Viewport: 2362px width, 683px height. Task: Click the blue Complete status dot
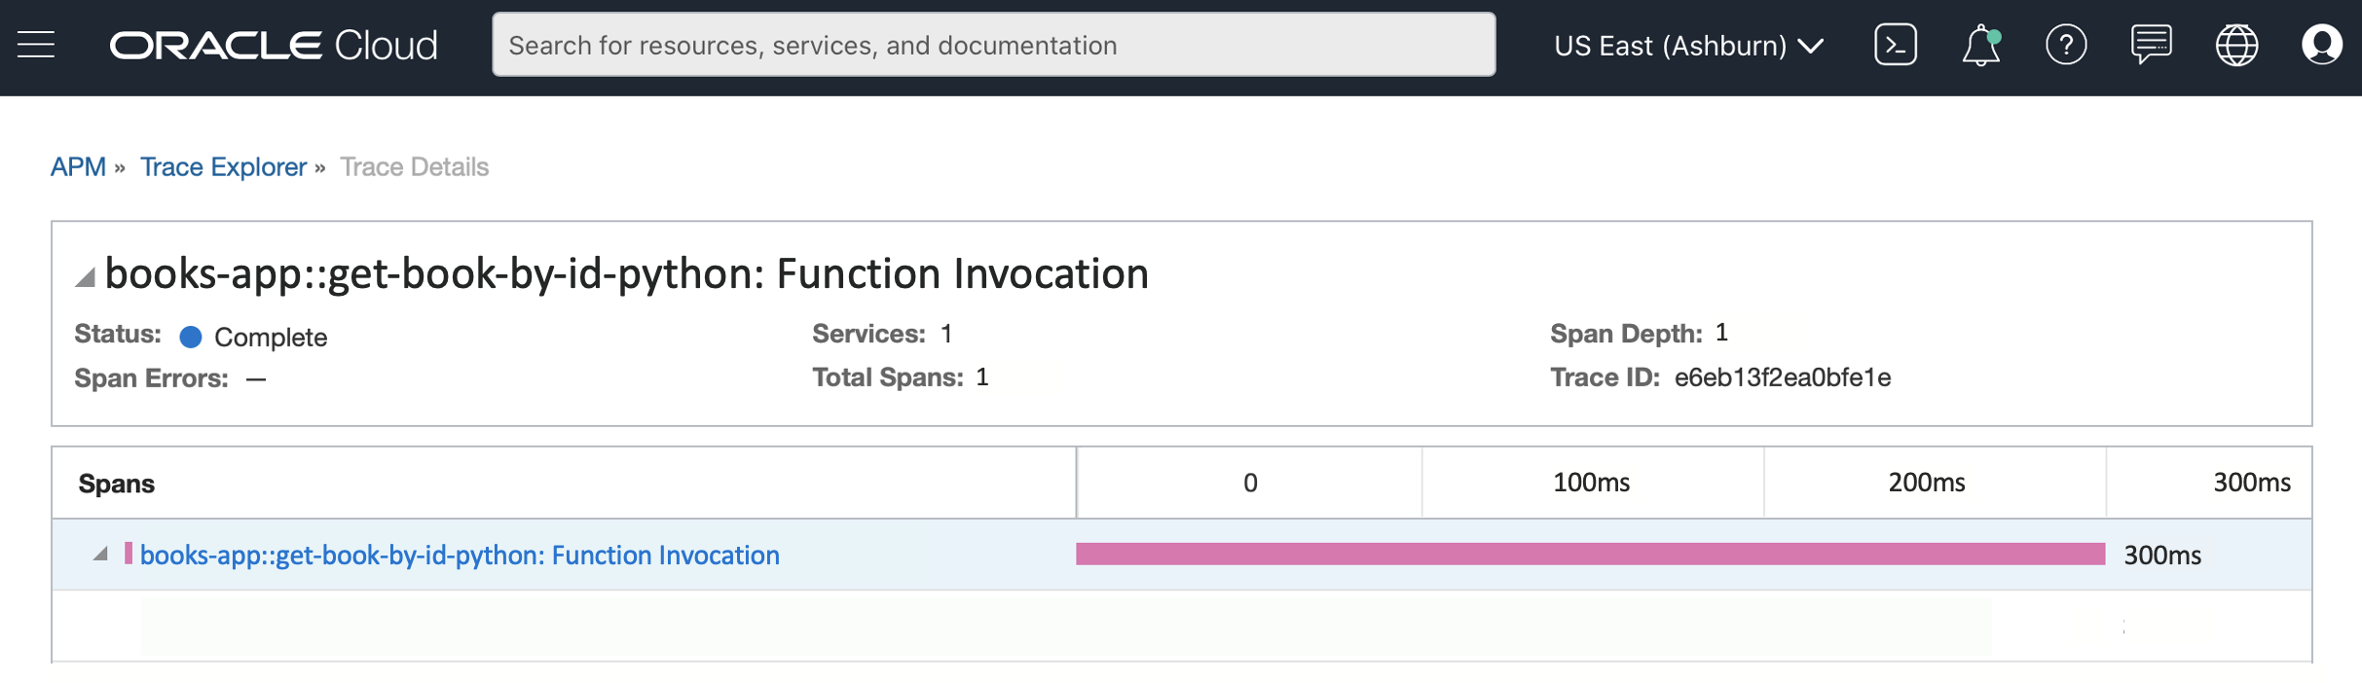click(x=191, y=337)
